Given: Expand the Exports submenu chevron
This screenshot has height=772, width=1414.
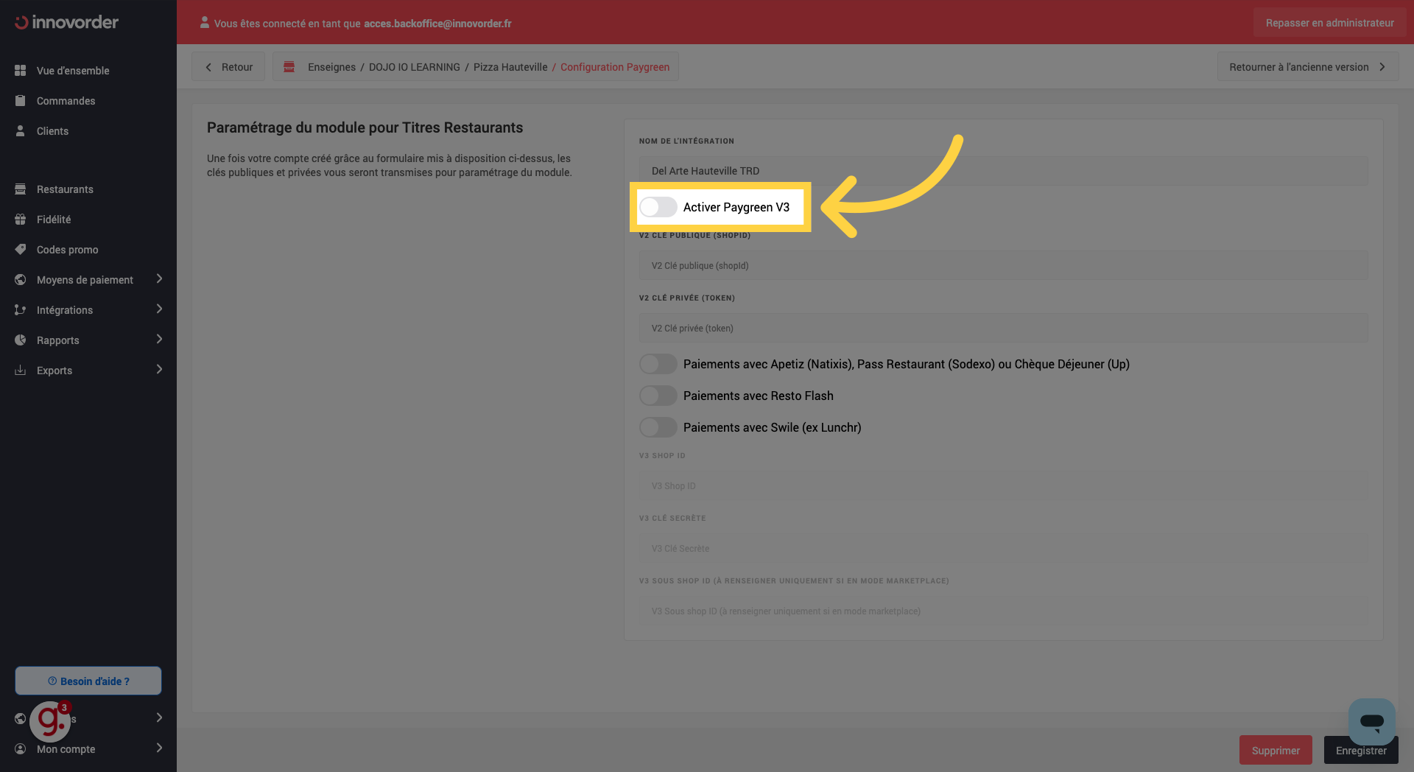Looking at the screenshot, I should click(x=159, y=370).
